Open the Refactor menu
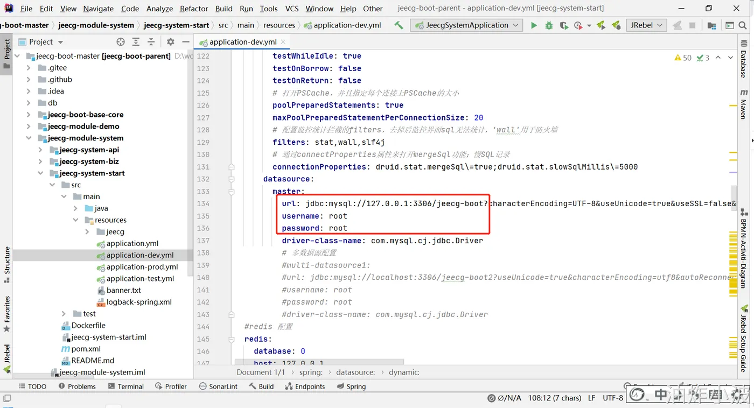Screen dimensions: 754x408 tap(194, 9)
